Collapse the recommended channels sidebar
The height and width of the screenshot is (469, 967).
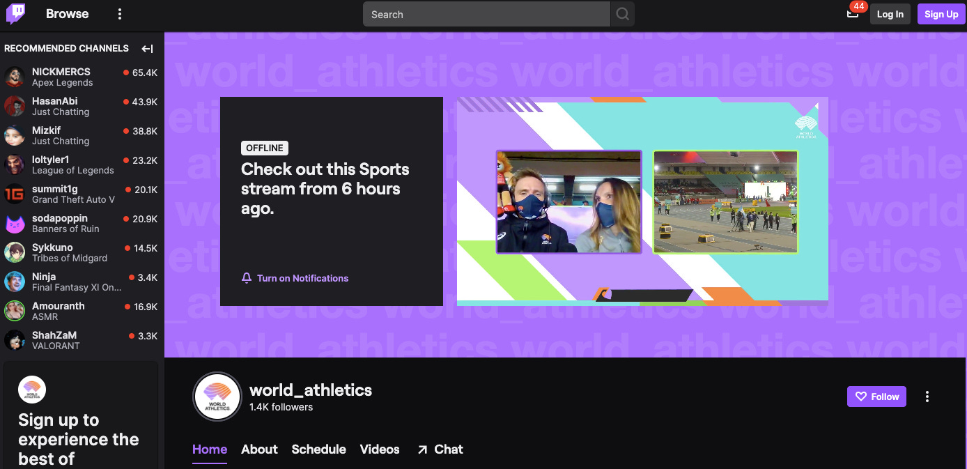(147, 48)
